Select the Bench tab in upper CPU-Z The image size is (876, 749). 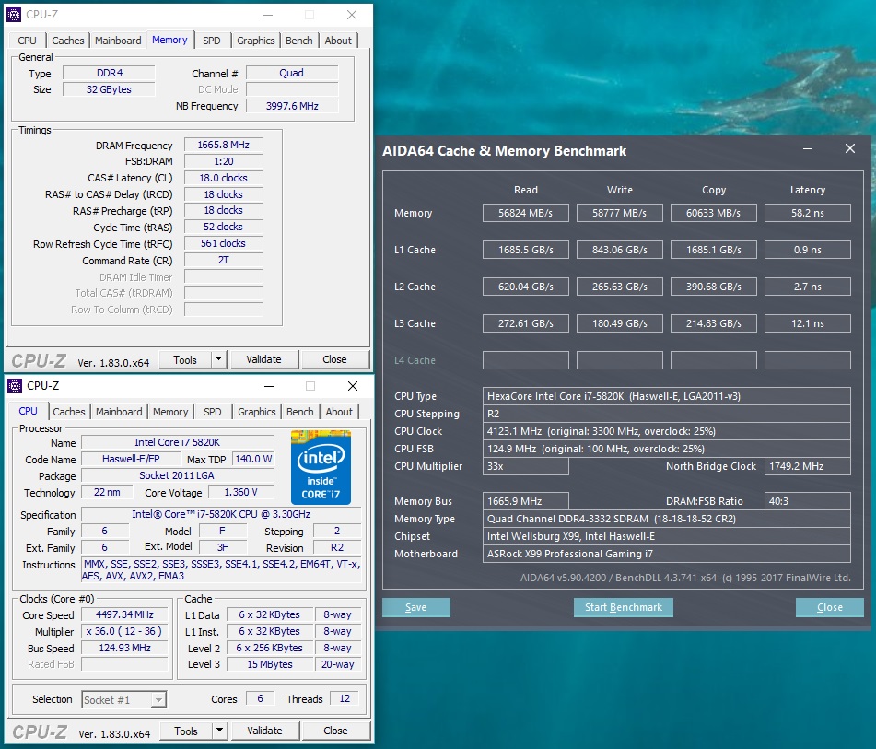point(298,41)
